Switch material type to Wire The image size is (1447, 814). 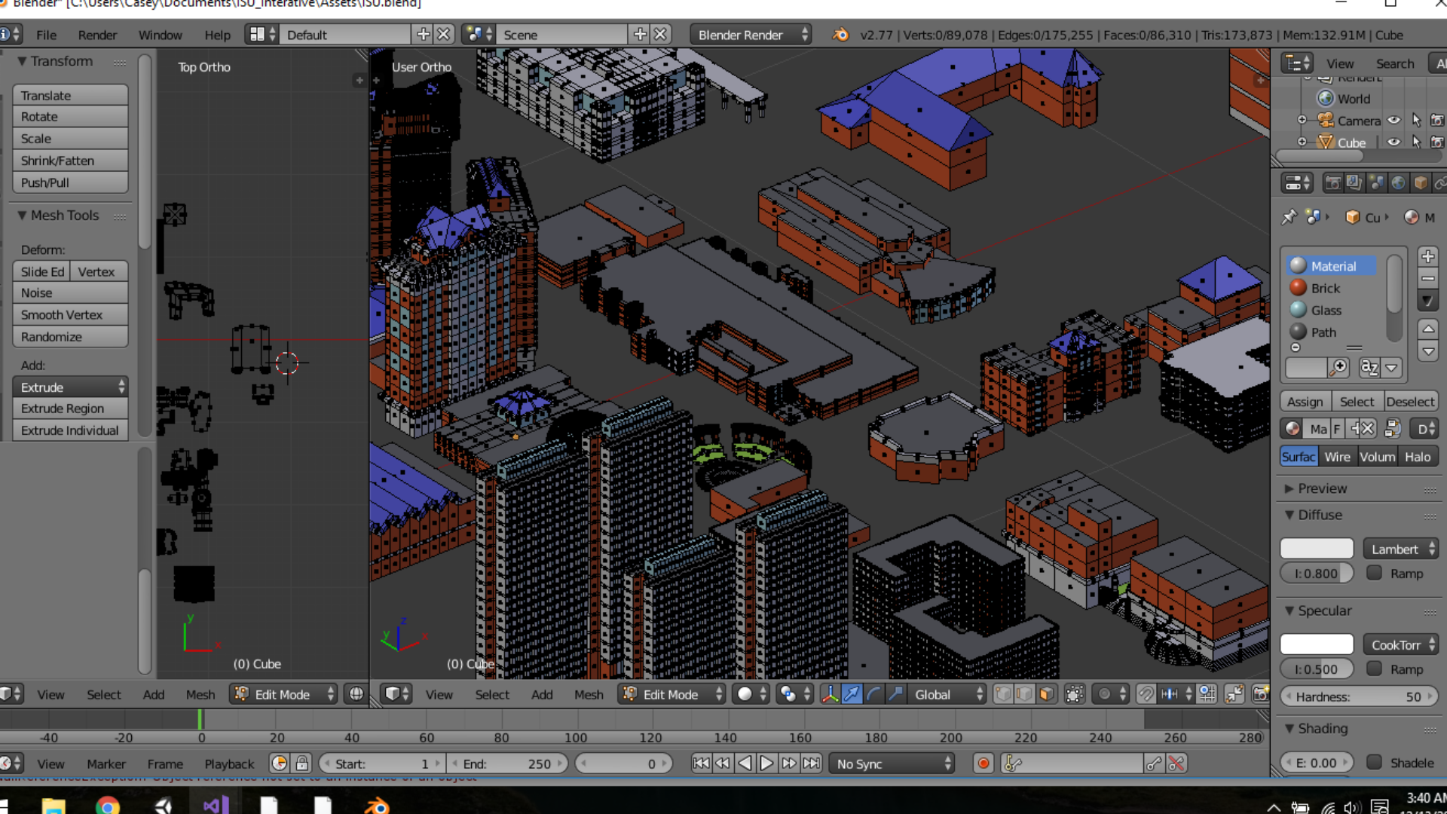(x=1338, y=457)
